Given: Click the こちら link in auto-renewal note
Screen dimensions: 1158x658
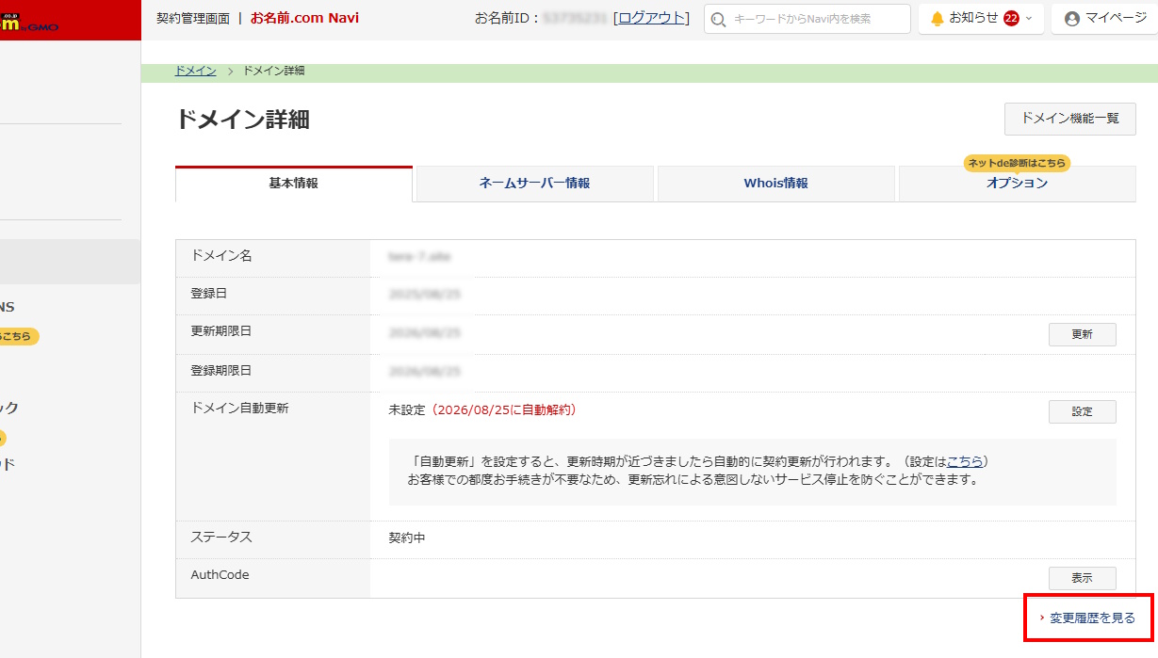Looking at the screenshot, I should coord(965,461).
